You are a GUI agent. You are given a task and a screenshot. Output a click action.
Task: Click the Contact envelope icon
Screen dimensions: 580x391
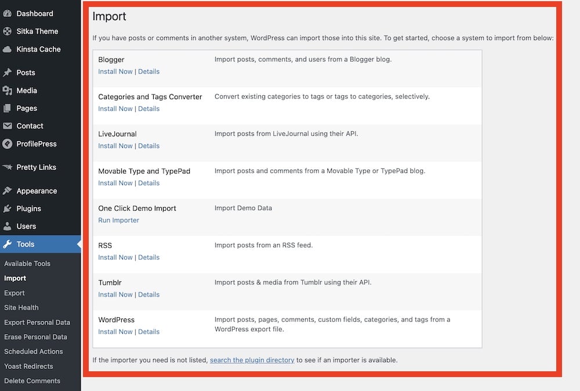pos(8,126)
